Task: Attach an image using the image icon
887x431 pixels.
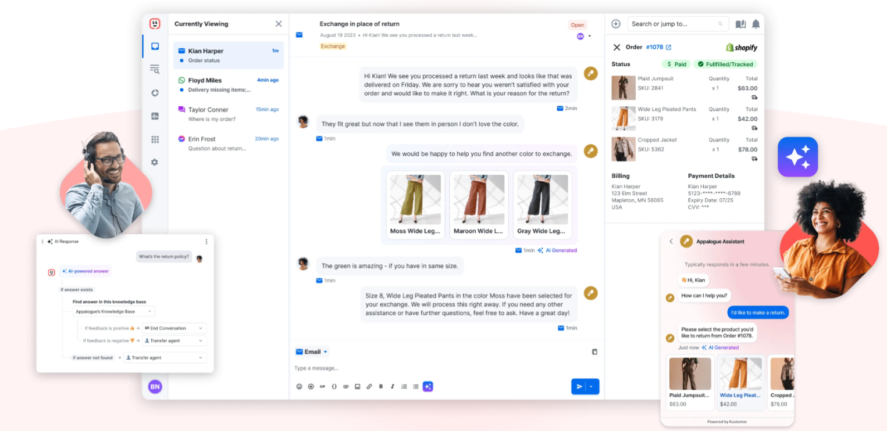Action: [358, 386]
